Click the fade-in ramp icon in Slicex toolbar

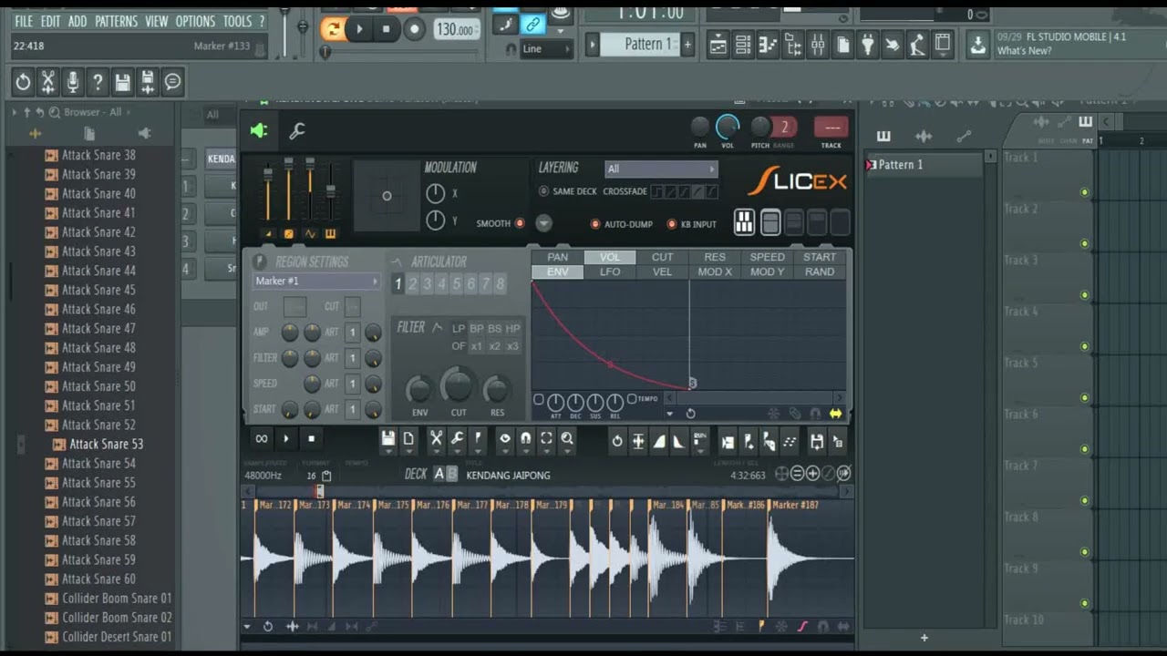(x=658, y=442)
